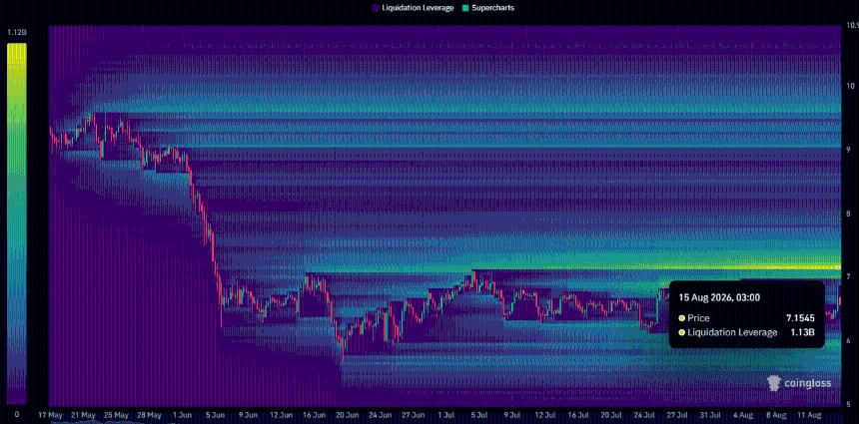Click the 27 Jul date axis label
This screenshot has width=859, height=424.
[x=677, y=416]
